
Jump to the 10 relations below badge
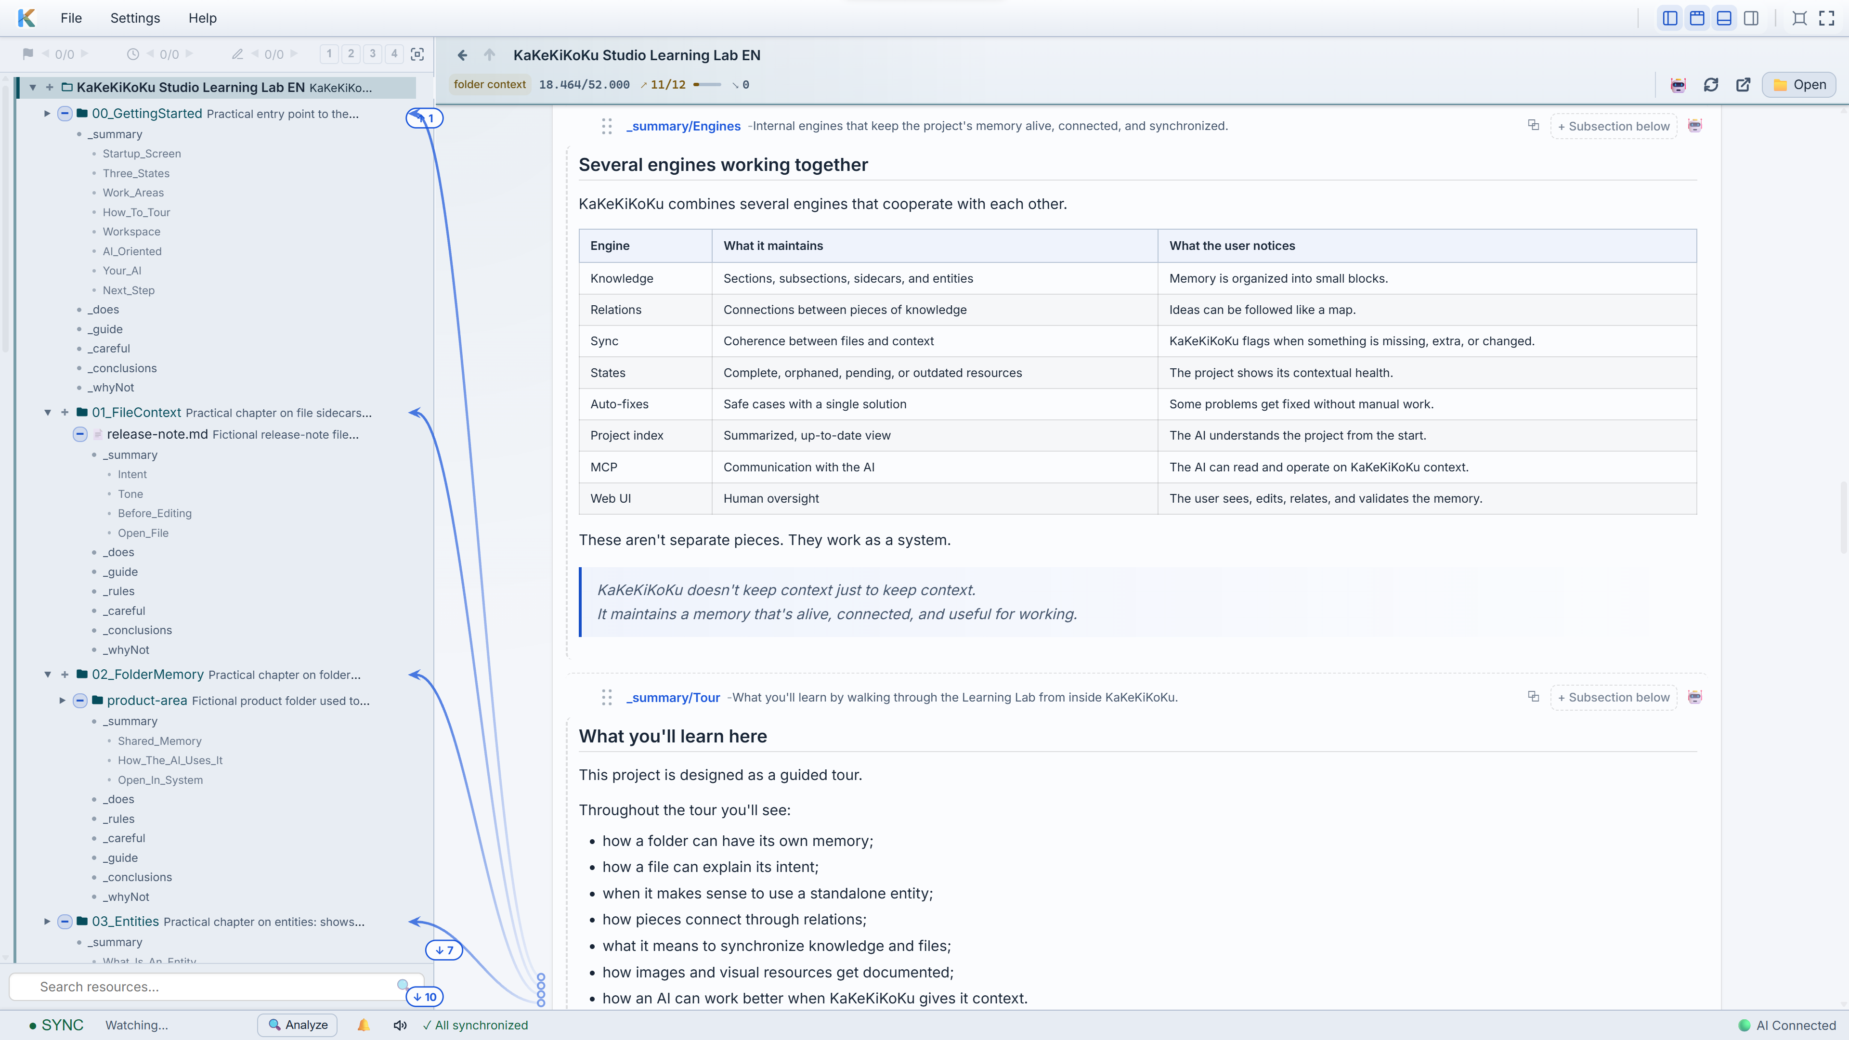425,997
